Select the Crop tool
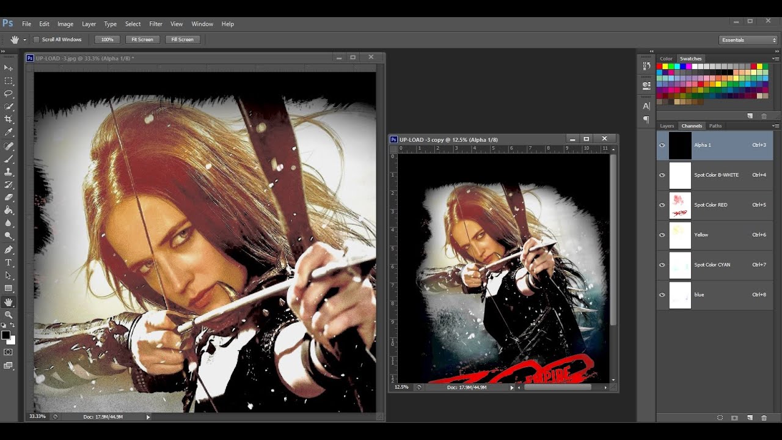This screenshot has height=440, width=782. pyautogui.click(x=9, y=119)
